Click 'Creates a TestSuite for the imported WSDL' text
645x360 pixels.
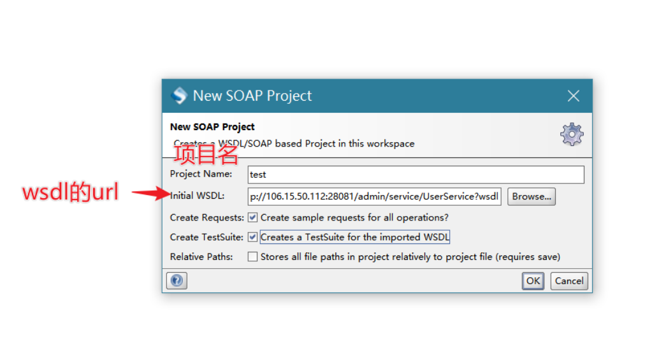tap(355, 237)
